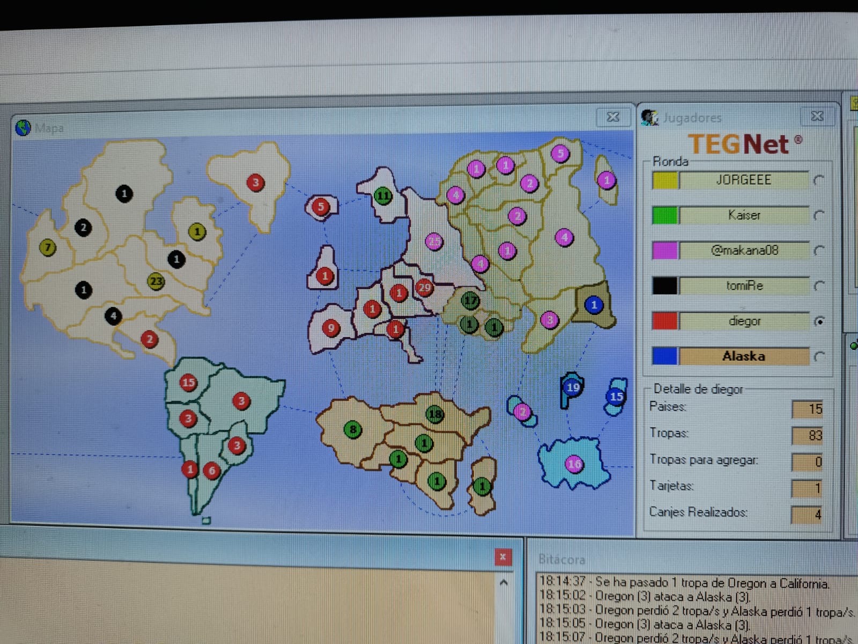Click the pink swatch for @makana08
This screenshot has width=858, height=644.
coord(665,251)
